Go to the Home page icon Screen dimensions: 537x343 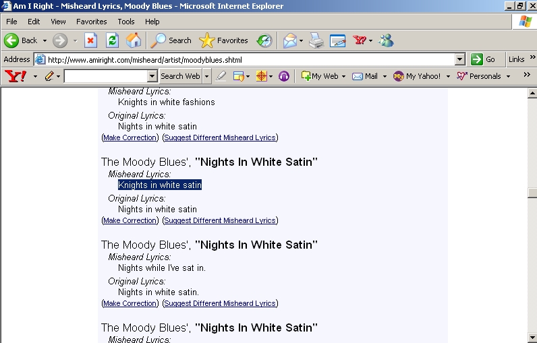[134, 40]
